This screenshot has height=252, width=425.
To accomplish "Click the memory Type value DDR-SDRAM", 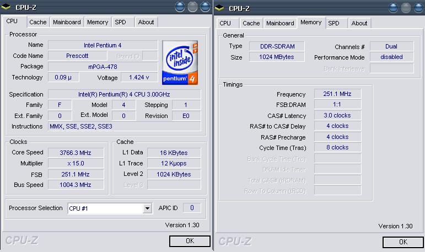I will click(x=277, y=46).
